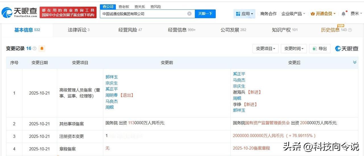Open 奚正平 link in 变更后 column
Screen dimensions: 364x156
[239, 74]
